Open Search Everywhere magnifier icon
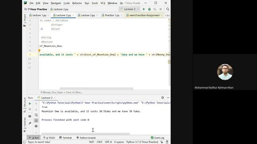Viewport: 257px width, 144px height. coord(167,9)
